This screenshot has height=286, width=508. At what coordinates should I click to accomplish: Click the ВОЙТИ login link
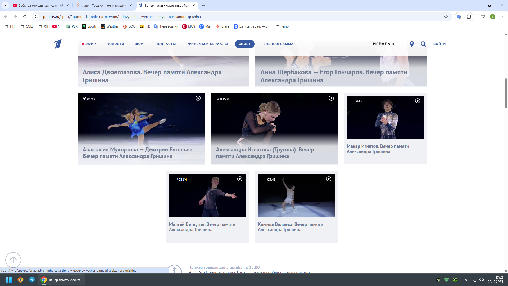tap(439, 44)
